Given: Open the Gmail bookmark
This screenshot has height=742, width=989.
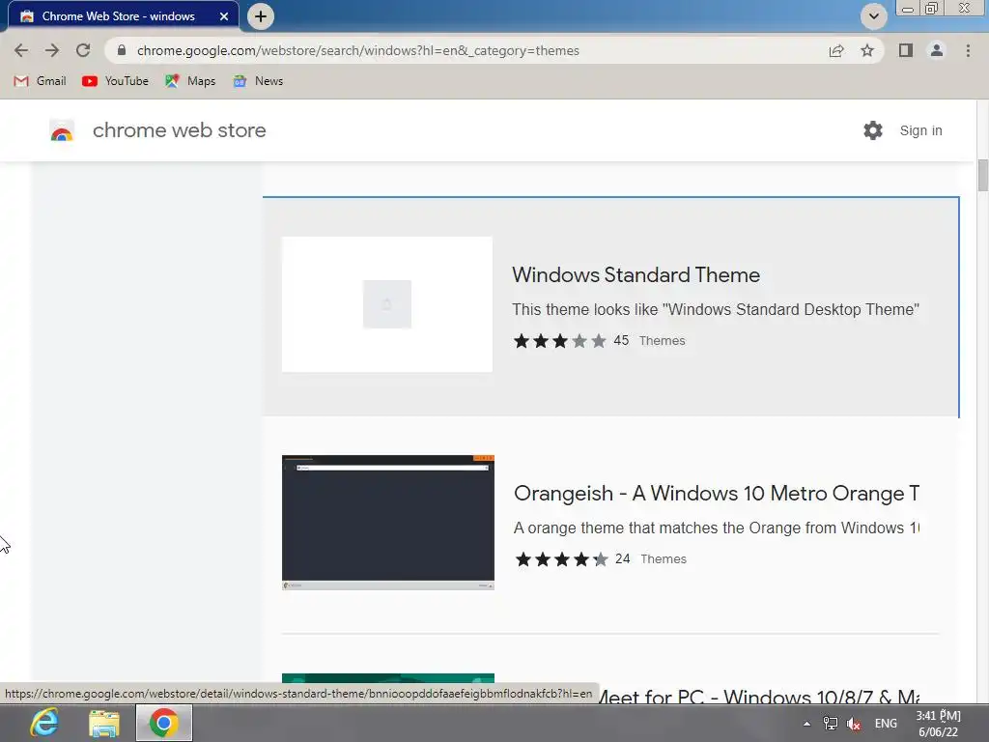Looking at the screenshot, I should [41, 81].
